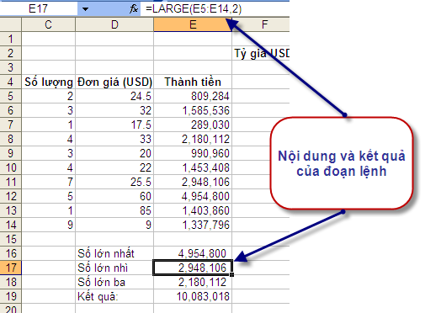Select cell E11 with value 2,948,106
441x313 pixels.
click(x=193, y=182)
